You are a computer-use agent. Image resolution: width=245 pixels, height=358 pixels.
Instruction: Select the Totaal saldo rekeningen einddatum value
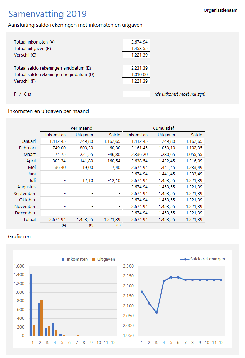(136, 68)
